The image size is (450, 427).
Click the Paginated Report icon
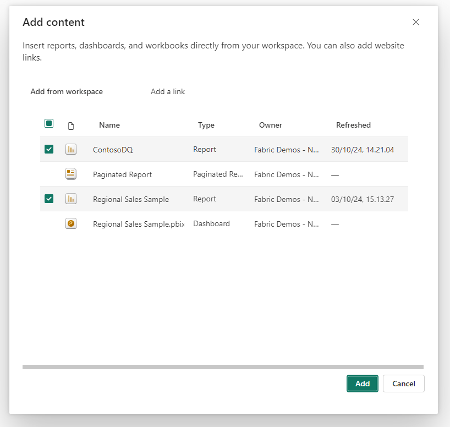click(x=70, y=174)
